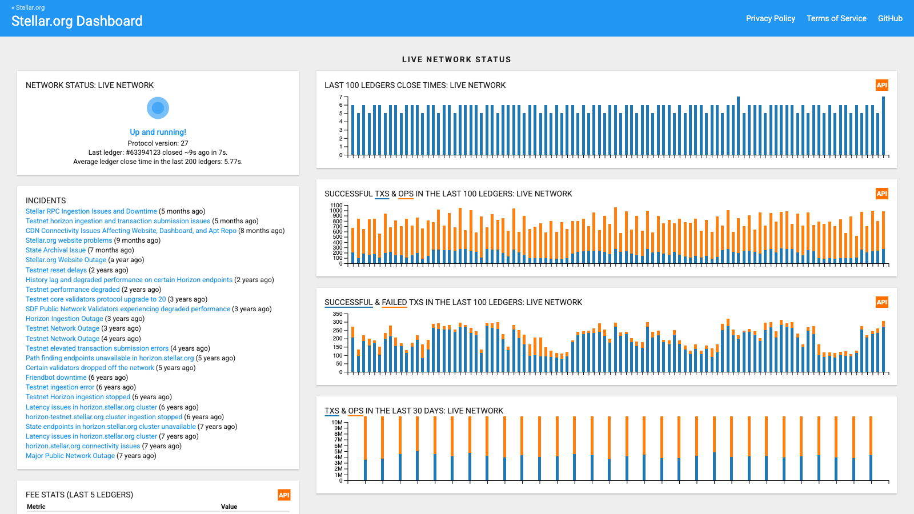Click API icon on ledger close times chart
This screenshot has width=914, height=514.
click(882, 85)
